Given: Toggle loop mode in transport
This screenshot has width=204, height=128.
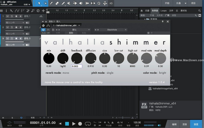Looking at the screenshot, I should tap(88, 124).
